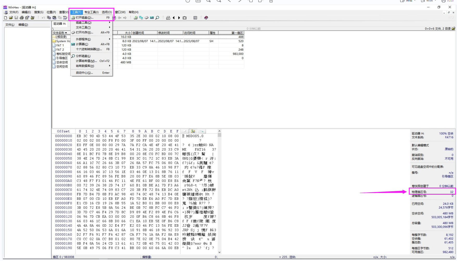The width and height of the screenshot is (457, 261).
Task: Open the 文件(F) menu
Action: (14, 12)
